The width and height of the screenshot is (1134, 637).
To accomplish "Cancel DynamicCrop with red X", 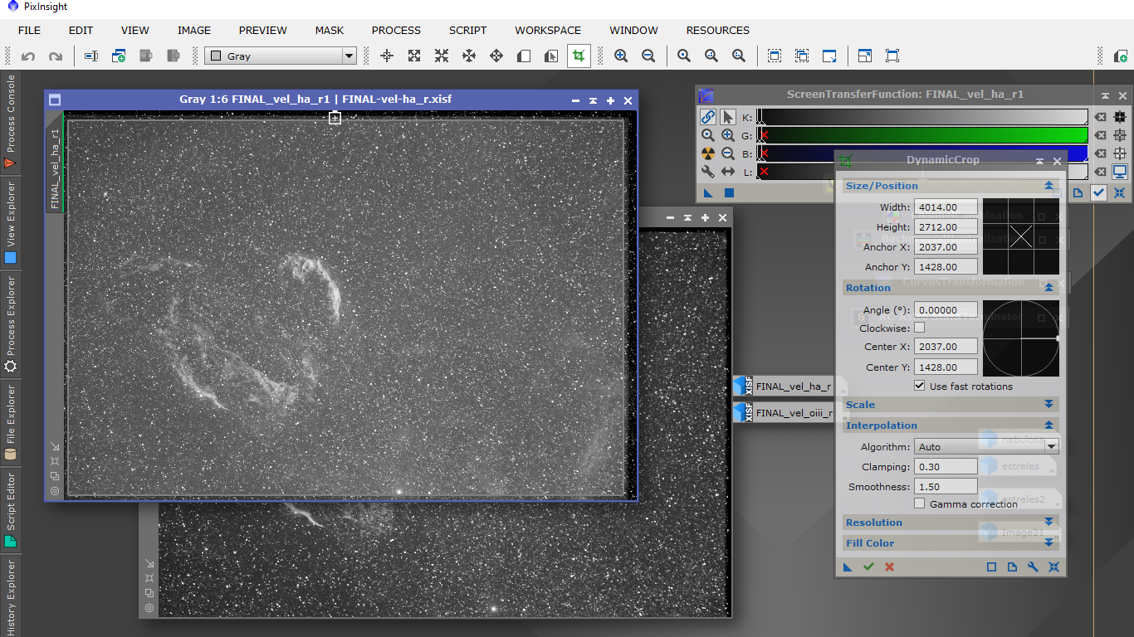I will pos(889,567).
